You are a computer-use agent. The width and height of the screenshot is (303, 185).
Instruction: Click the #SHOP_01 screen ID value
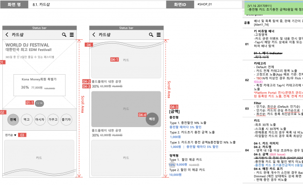pos(204,4)
